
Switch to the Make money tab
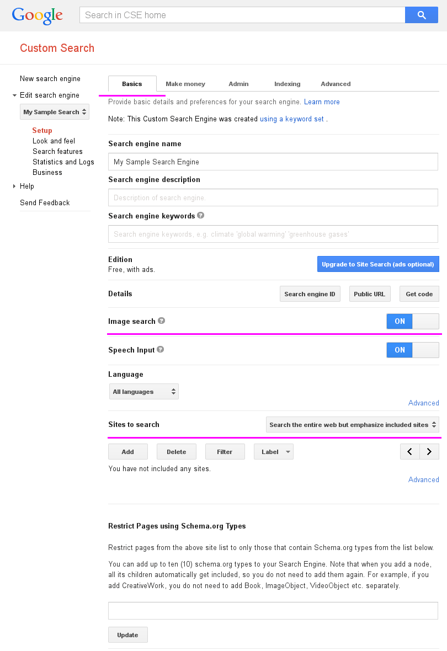[185, 84]
